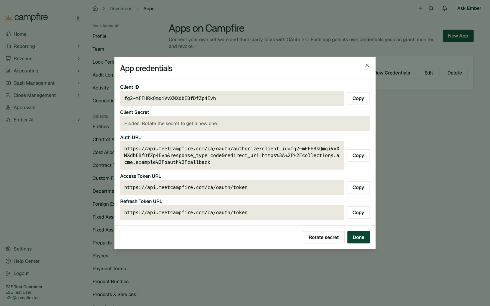
Task: Click the Settings gear icon
Action: tap(8, 249)
